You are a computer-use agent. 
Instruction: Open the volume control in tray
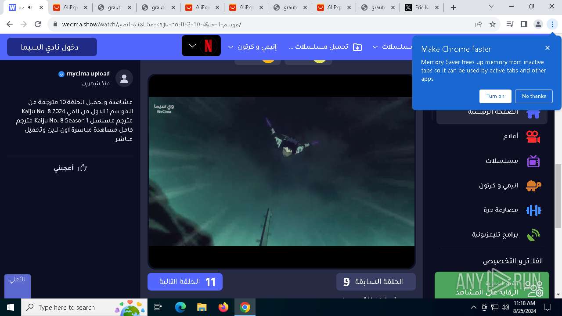(x=505, y=307)
